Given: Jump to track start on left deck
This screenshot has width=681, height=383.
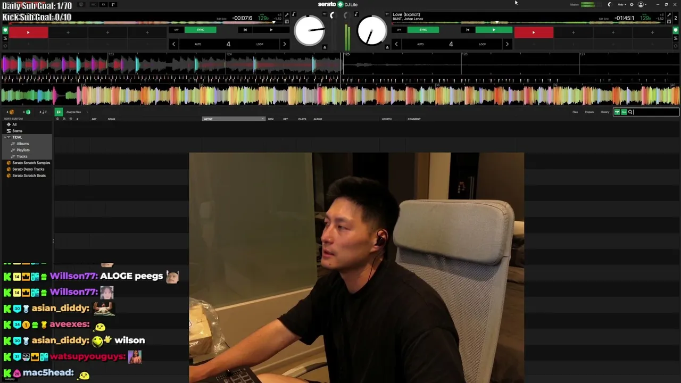Looking at the screenshot, I should (x=245, y=30).
